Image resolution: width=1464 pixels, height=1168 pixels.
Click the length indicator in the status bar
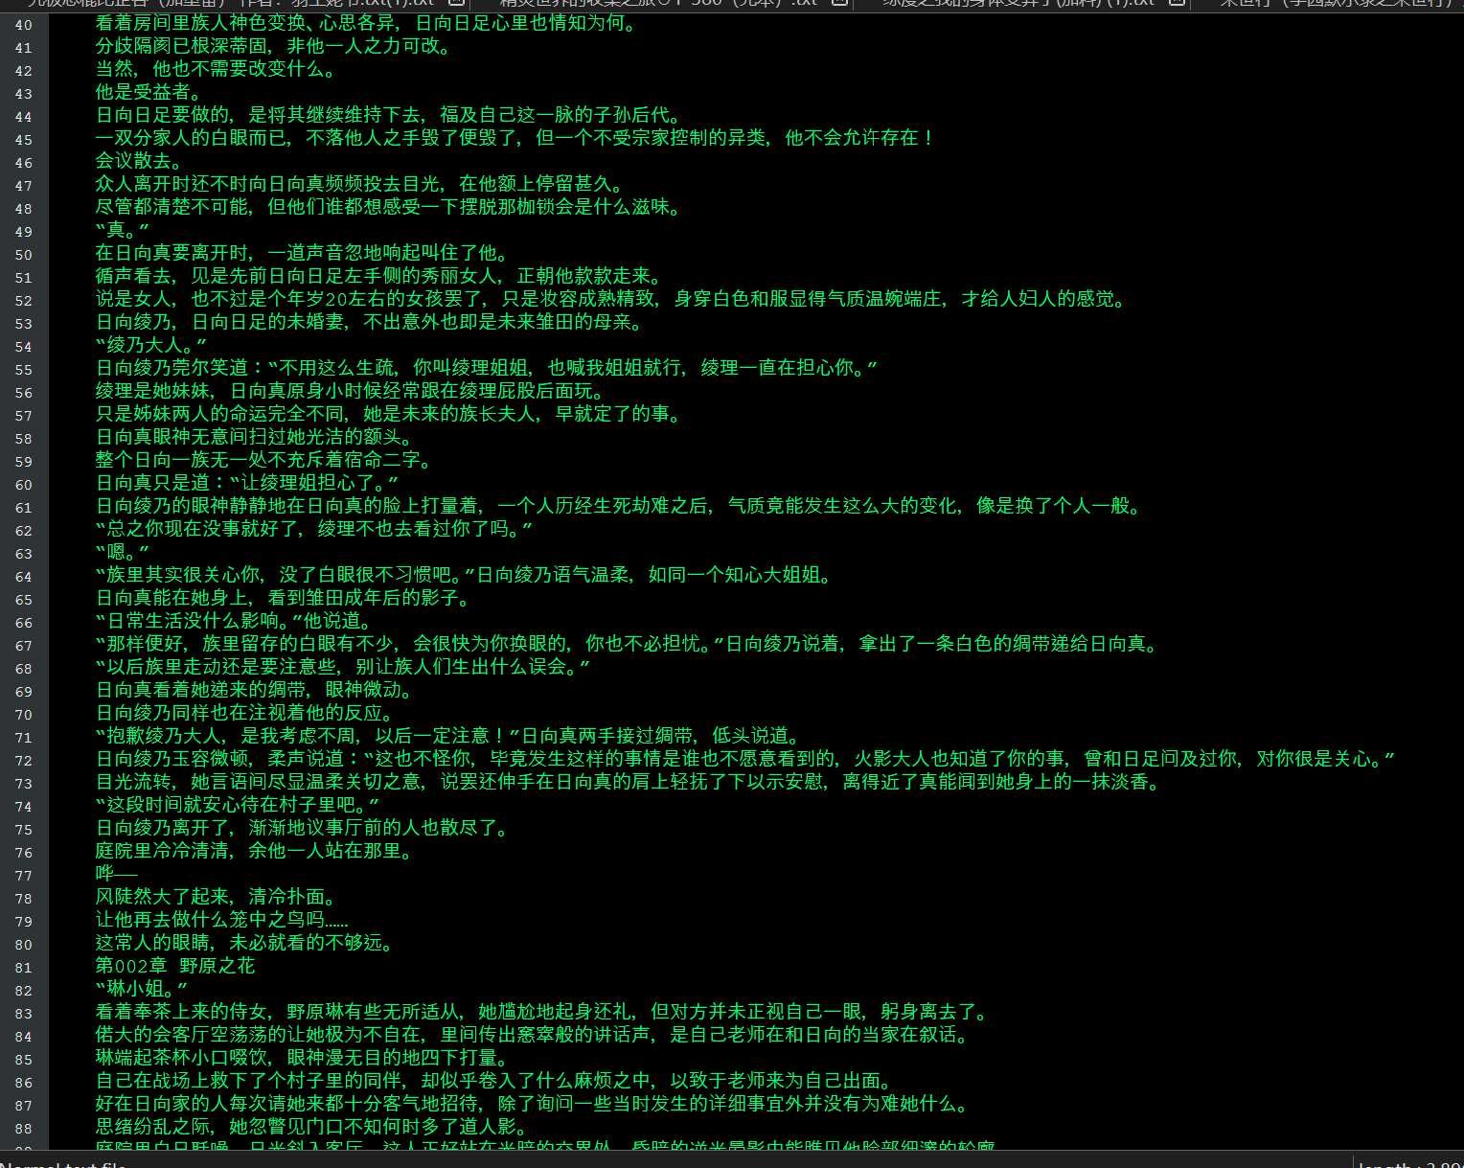tap(1408, 1163)
